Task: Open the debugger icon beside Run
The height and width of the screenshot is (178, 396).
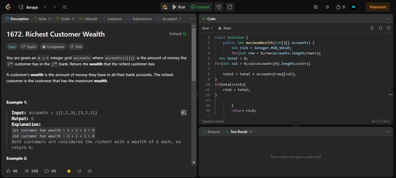Action: pos(165,7)
